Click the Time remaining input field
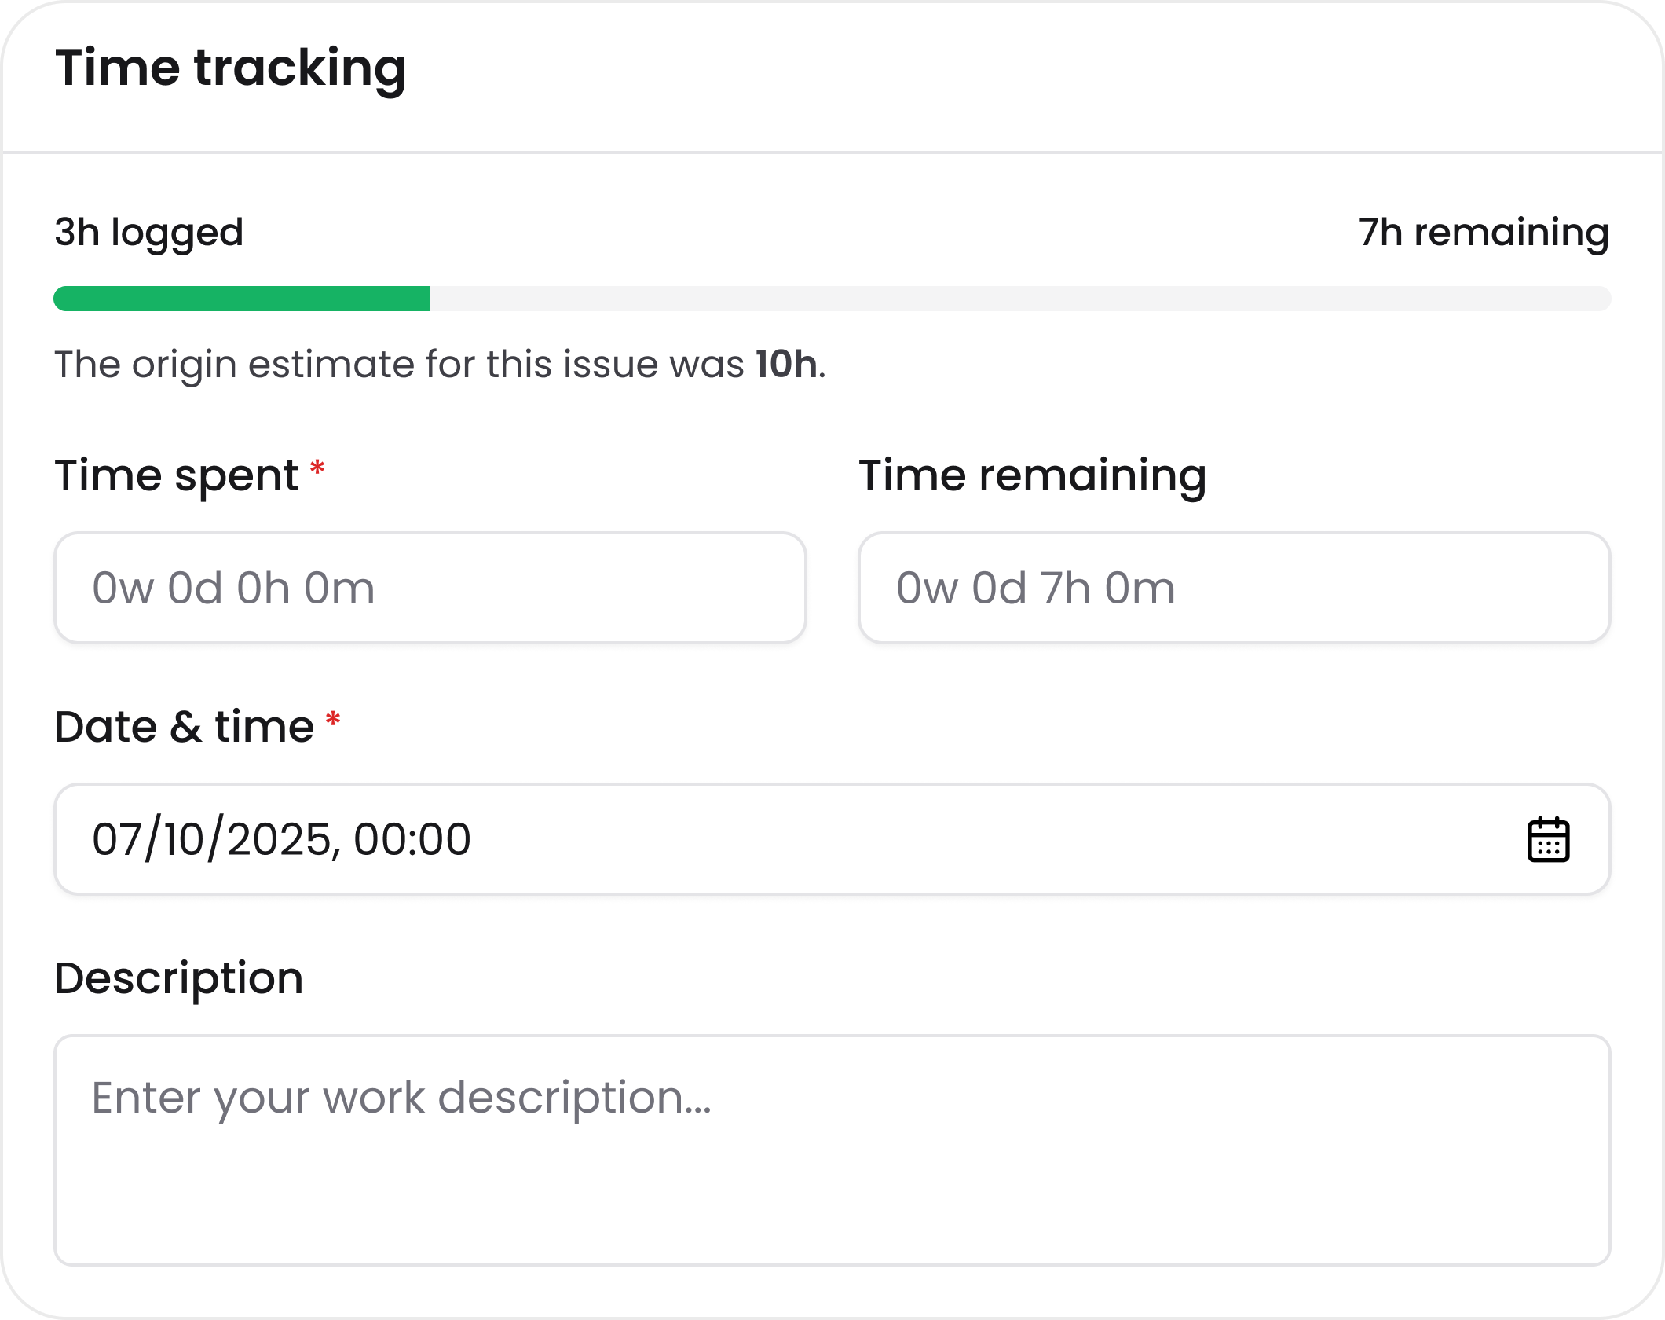The width and height of the screenshot is (1665, 1320). tap(1233, 586)
